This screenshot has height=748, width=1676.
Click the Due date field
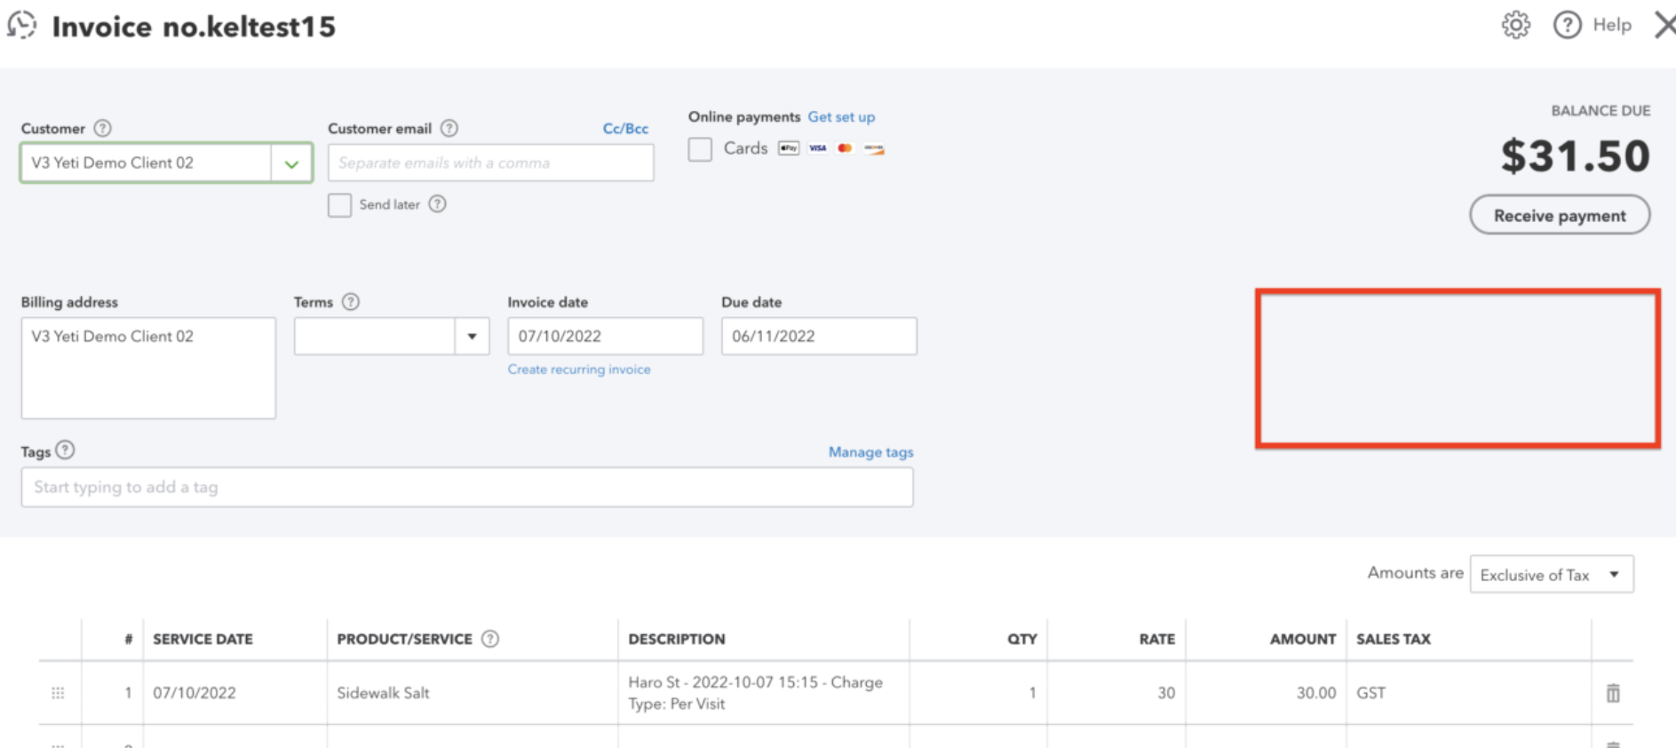(x=819, y=337)
